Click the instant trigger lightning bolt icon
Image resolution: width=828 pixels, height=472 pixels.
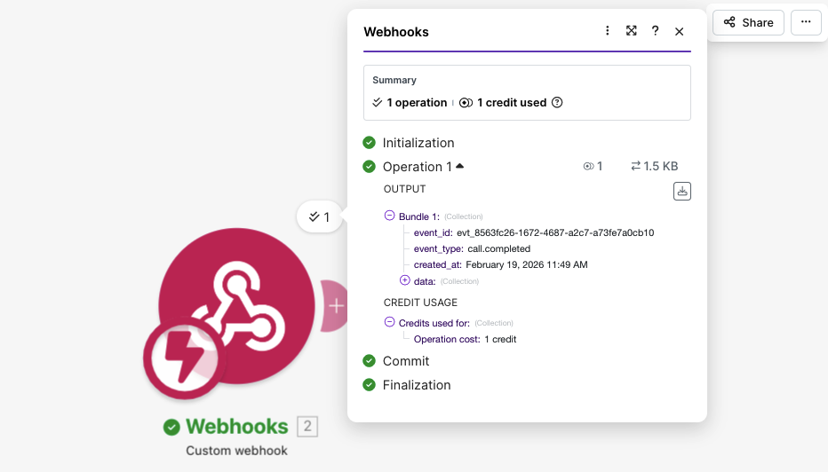(184, 359)
